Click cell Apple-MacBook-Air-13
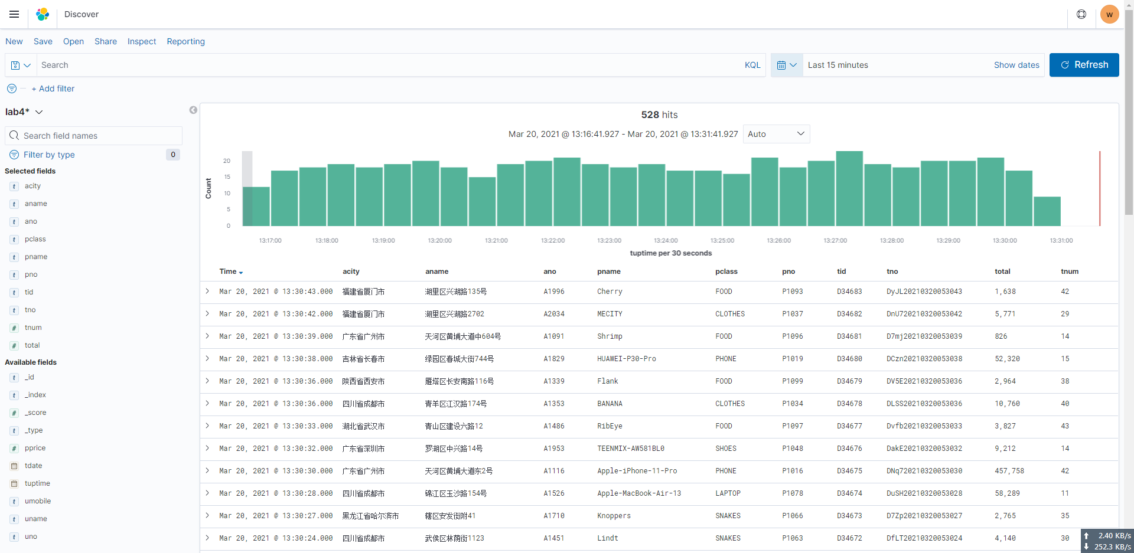The height and width of the screenshot is (553, 1134). point(639,493)
